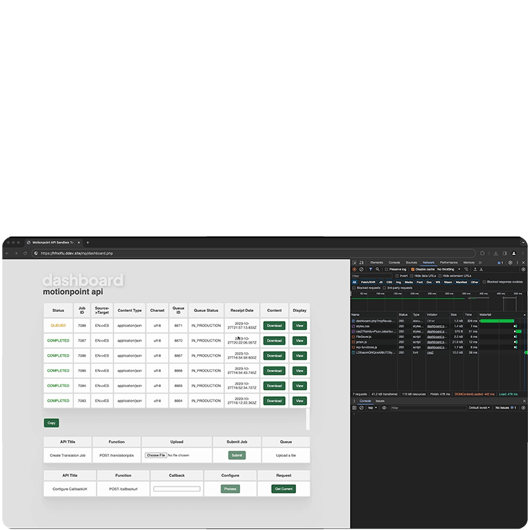Open the No throttling dropdown

[x=449, y=269]
